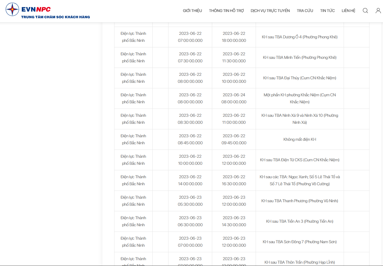Click Điện lực cell in Tiền An 3 row
The width and height of the screenshot is (383, 266).
pyautogui.click(x=133, y=222)
